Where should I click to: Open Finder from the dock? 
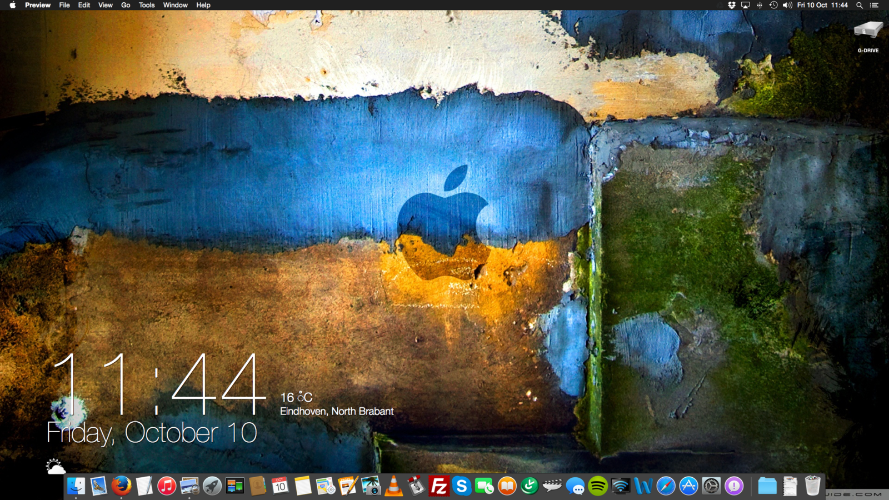point(76,486)
